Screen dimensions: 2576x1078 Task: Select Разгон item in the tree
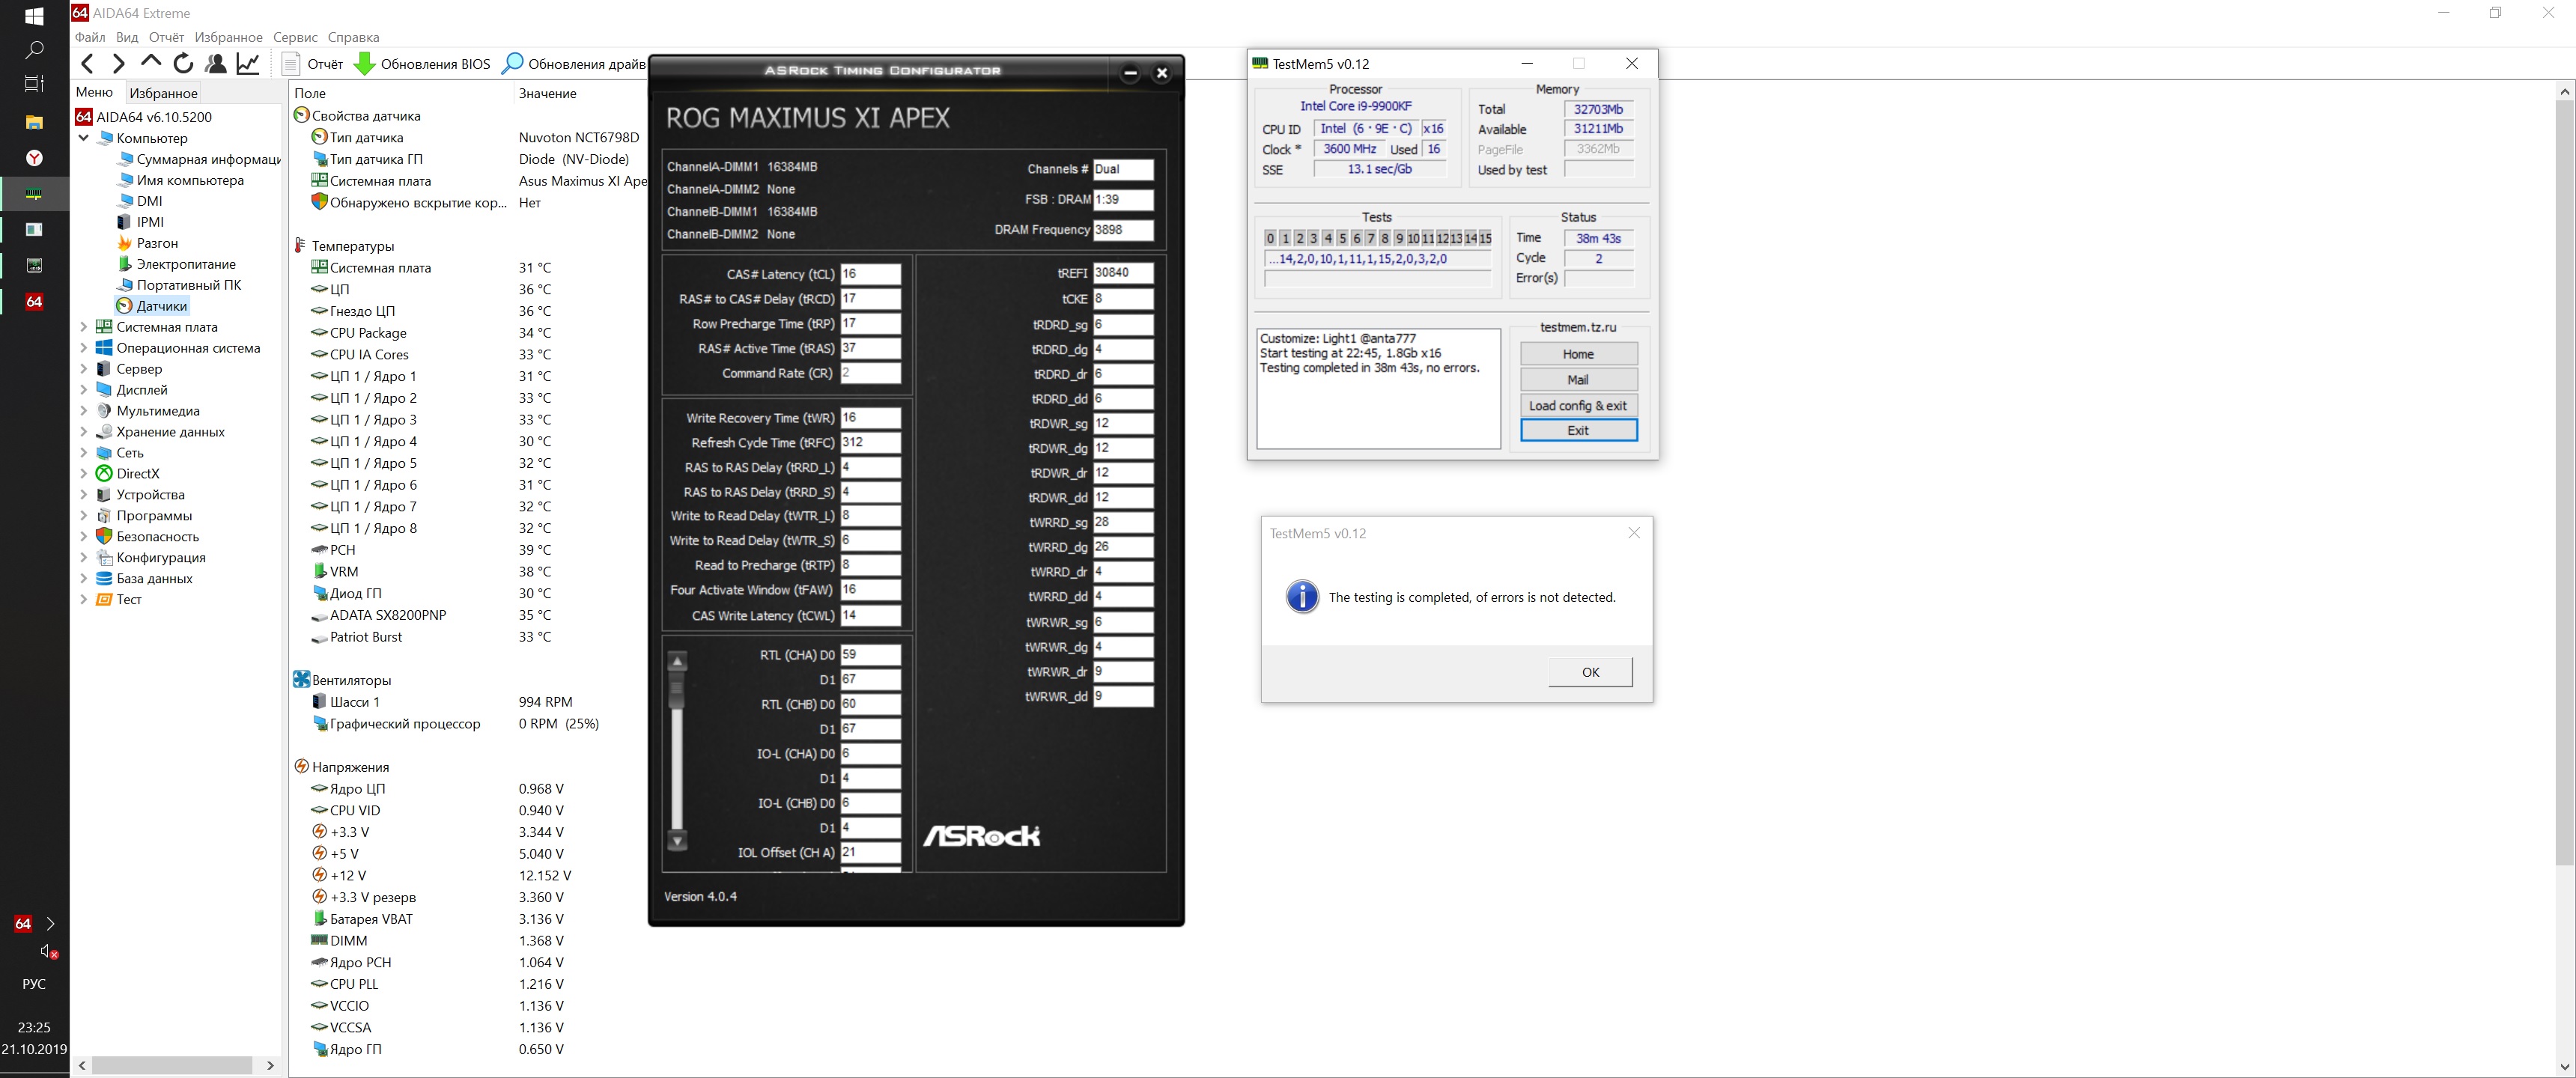pyautogui.click(x=157, y=243)
